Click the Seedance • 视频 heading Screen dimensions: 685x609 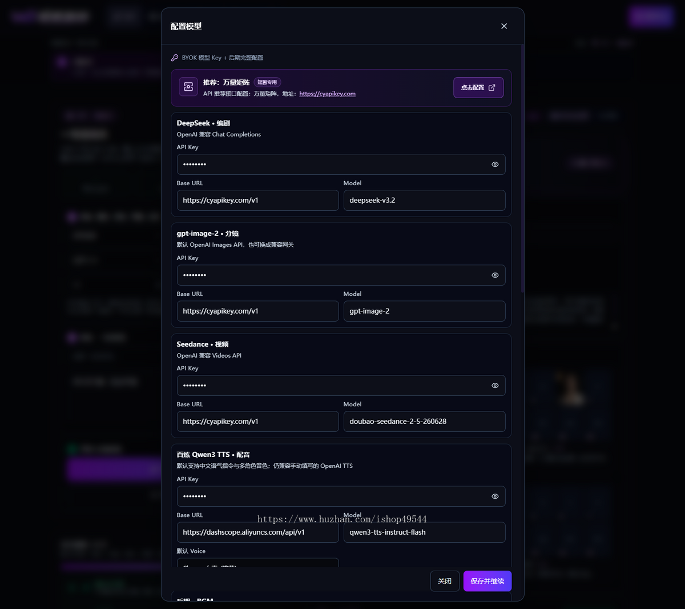pos(203,344)
